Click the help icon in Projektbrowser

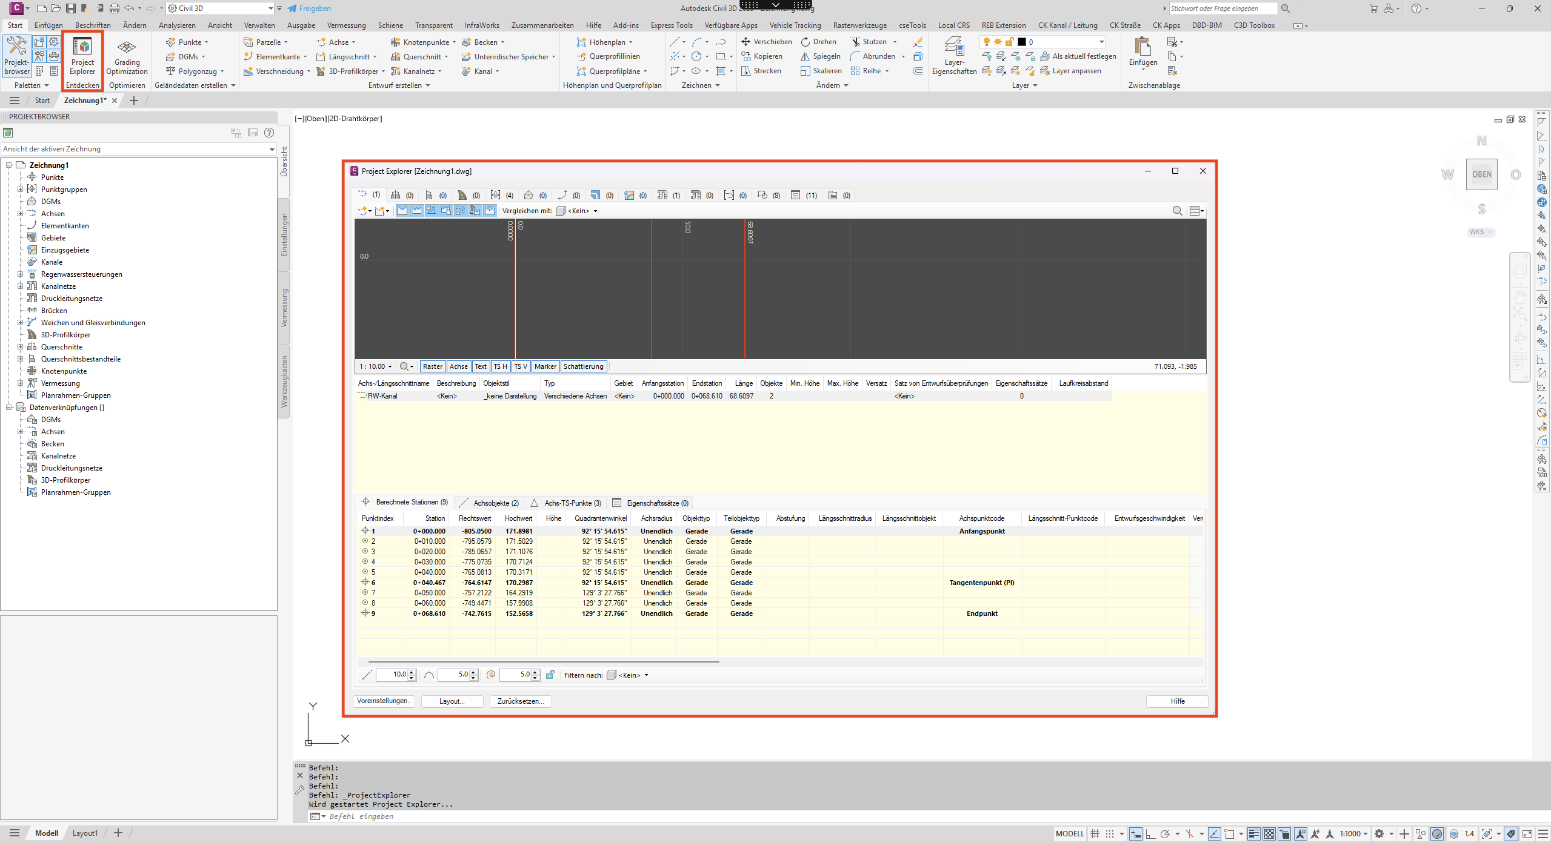pos(269,133)
